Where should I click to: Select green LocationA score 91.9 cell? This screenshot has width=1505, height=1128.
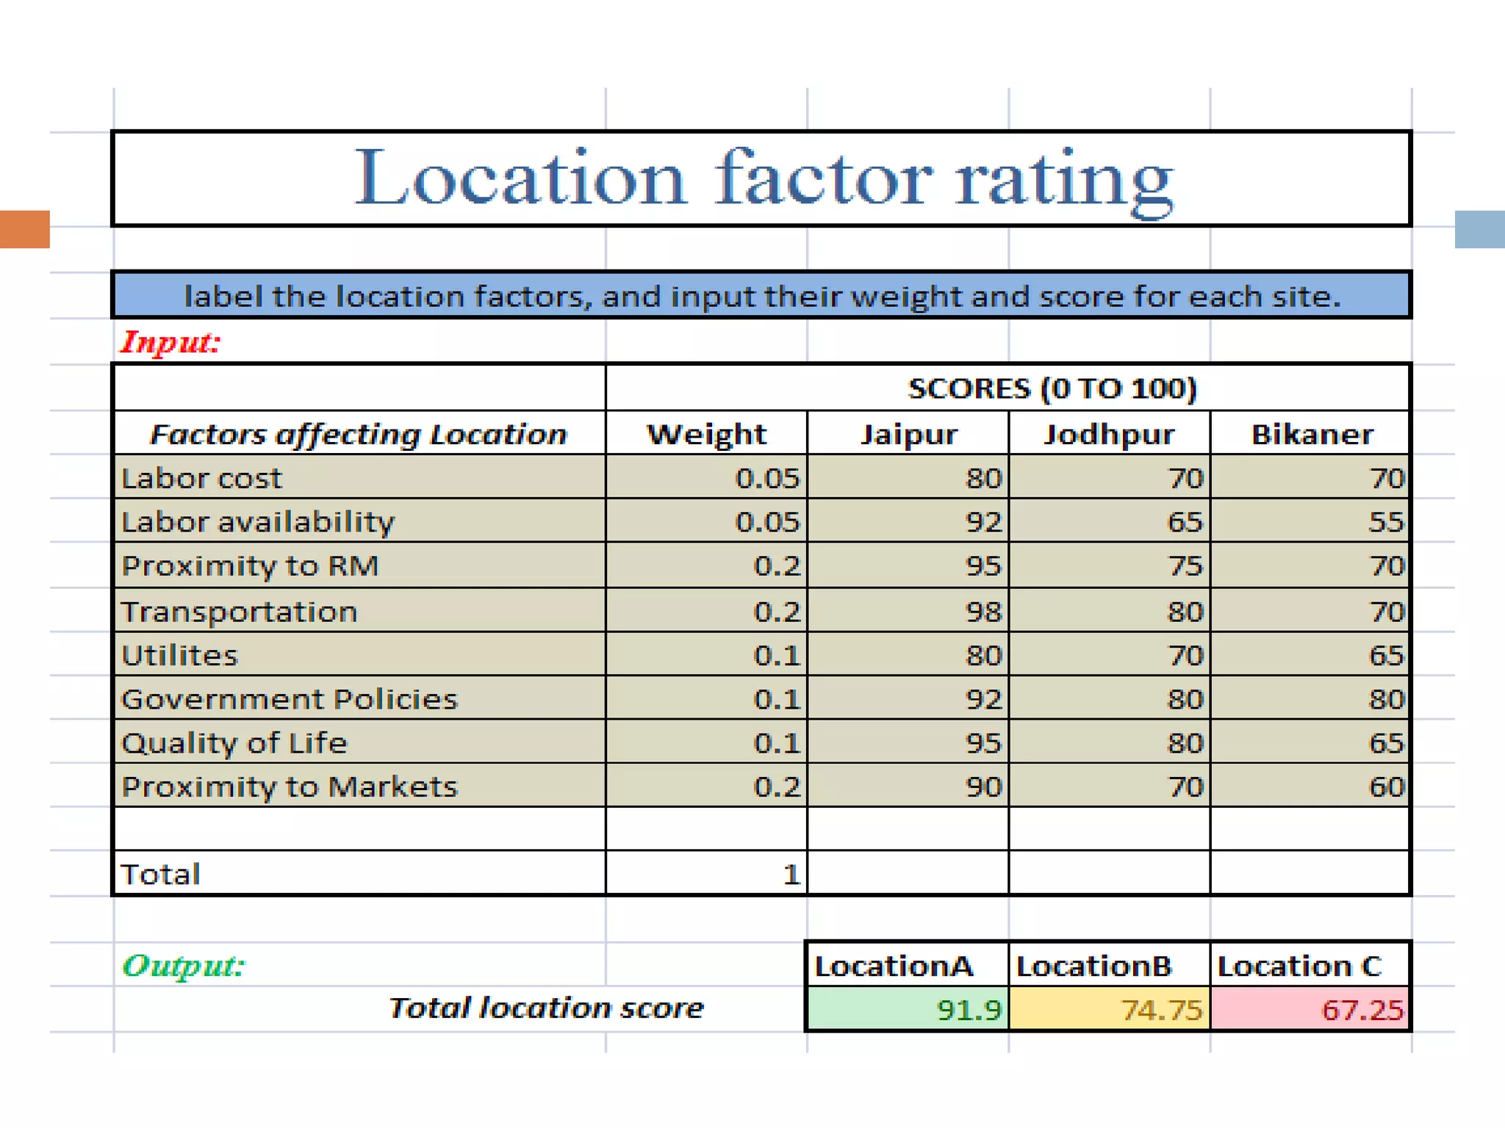908,1010
